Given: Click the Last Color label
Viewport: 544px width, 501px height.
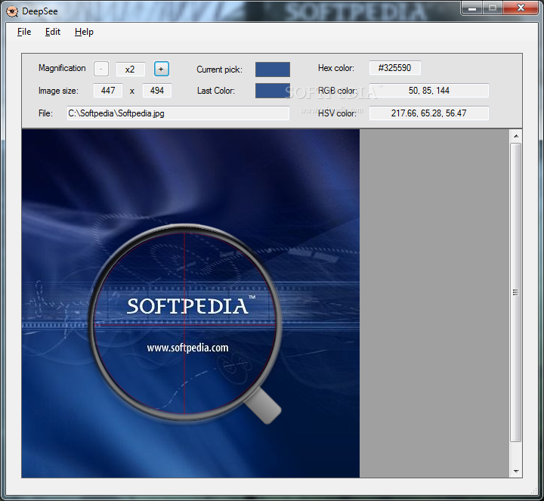Looking at the screenshot, I should tap(216, 91).
